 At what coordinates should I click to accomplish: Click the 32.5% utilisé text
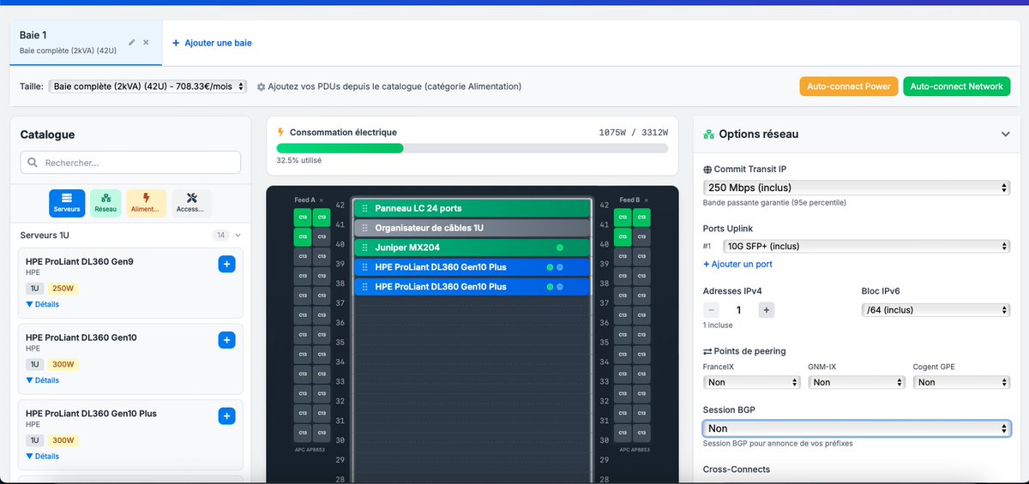(298, 160)
